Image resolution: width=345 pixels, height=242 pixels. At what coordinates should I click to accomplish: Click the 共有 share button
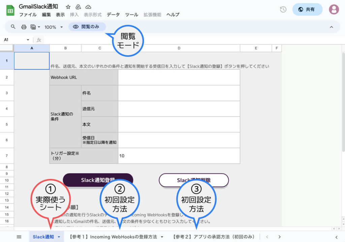[307, 9]
